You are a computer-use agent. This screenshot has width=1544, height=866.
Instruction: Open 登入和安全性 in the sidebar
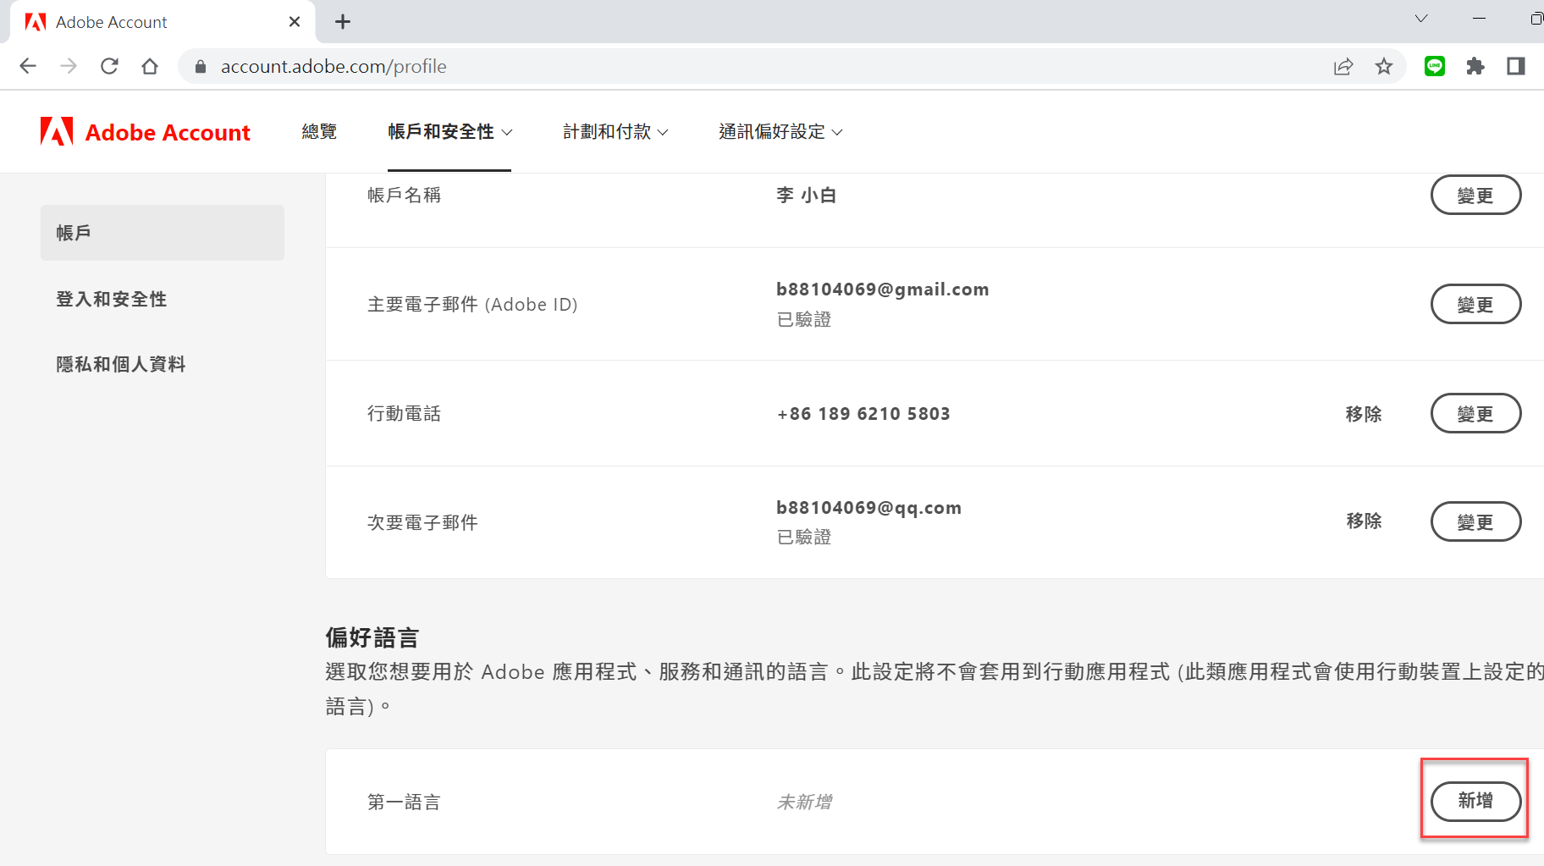[x=111, y=299]
